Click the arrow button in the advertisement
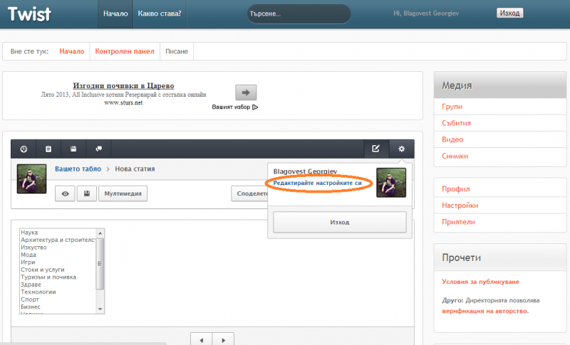This screenshot has width=570, height=345. [x=246, y=92]
